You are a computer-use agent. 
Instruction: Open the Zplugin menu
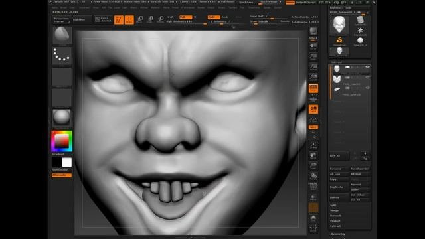[x=267, y=7]
